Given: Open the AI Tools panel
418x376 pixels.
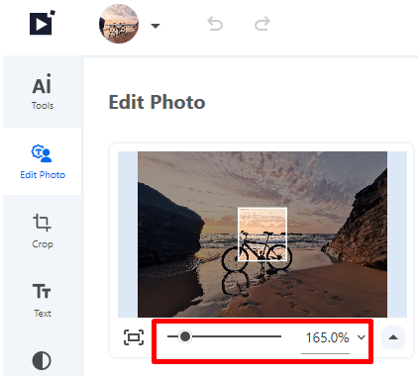Looking at the screenshot, I should pyautogui.click(x=43, y=92).
